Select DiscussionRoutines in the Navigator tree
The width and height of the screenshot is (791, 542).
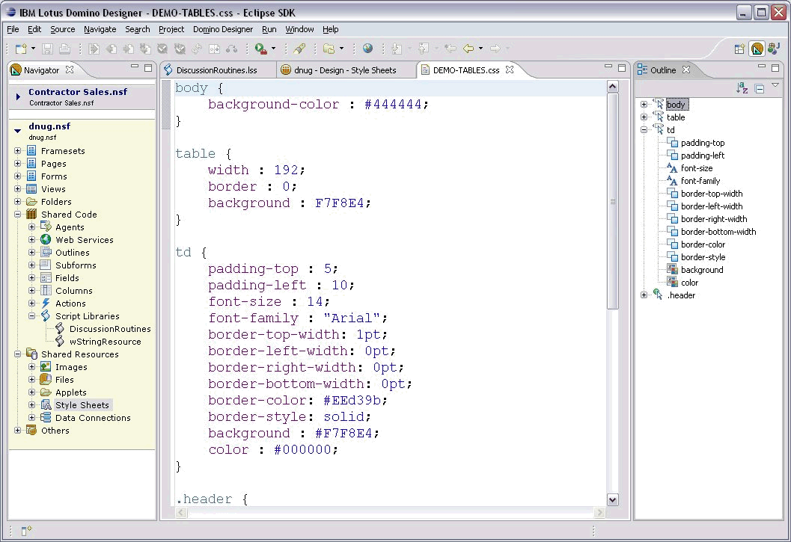[110, 329]
